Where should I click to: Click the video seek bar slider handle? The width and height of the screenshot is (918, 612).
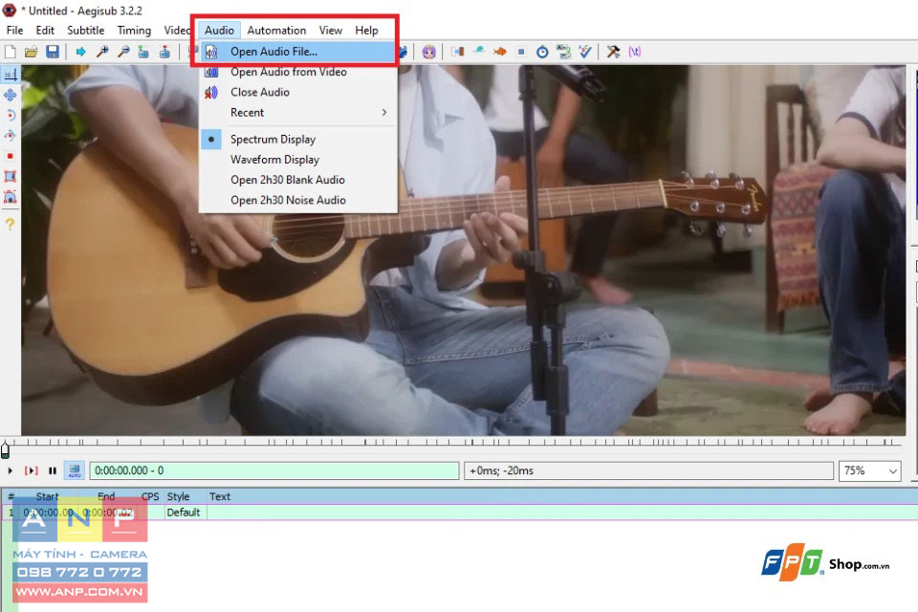[6, 449]
